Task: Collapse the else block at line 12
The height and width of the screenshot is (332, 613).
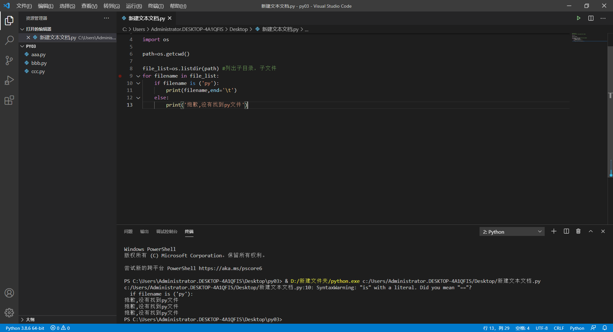Action: pos(138,98)
